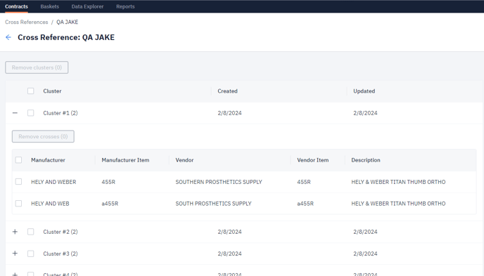Check the Cluster #3 checkbox

[x=30, y=254]
